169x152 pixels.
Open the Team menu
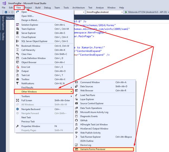[57, 8]
